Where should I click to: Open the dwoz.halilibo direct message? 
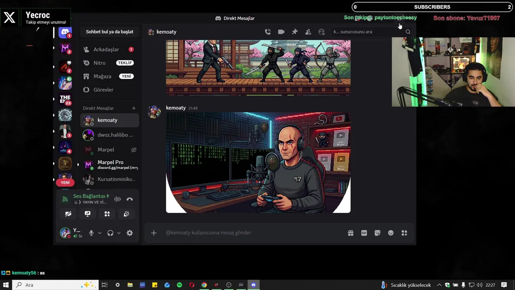click(109, 135)
